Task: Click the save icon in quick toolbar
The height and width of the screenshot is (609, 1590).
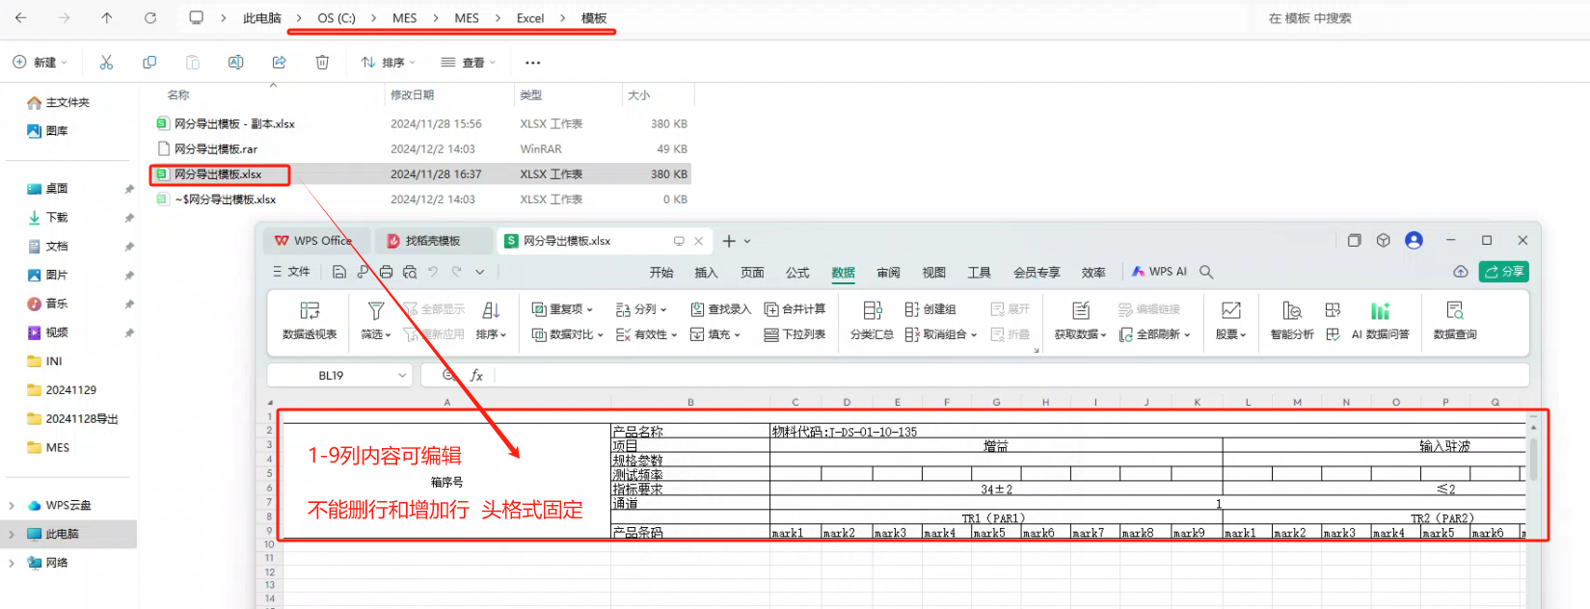Action: pos(339,273)
